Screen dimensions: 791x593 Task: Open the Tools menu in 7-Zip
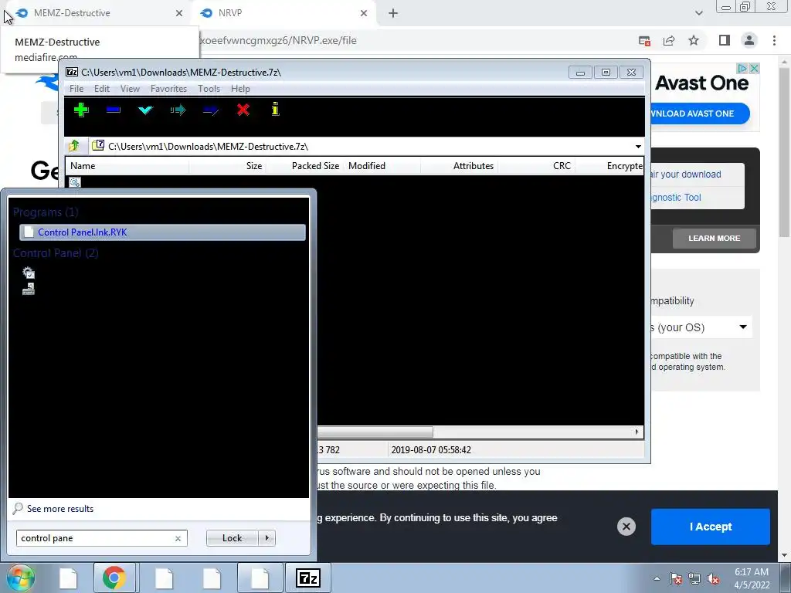209,89
